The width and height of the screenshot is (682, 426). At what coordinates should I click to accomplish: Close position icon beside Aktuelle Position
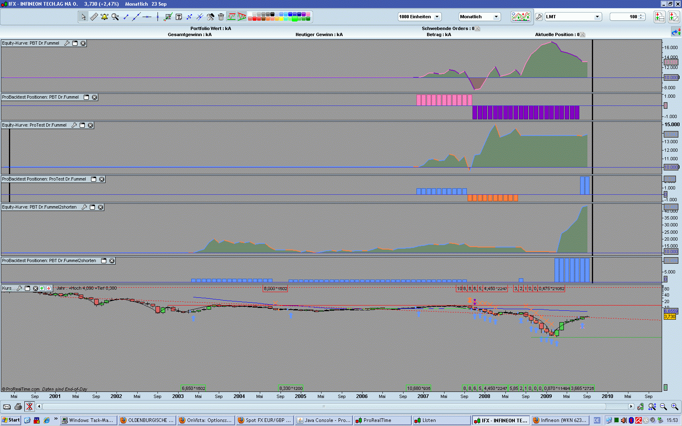pos(583,34)
